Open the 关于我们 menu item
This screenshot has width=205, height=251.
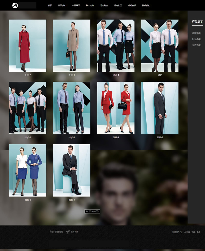point(62,5)
